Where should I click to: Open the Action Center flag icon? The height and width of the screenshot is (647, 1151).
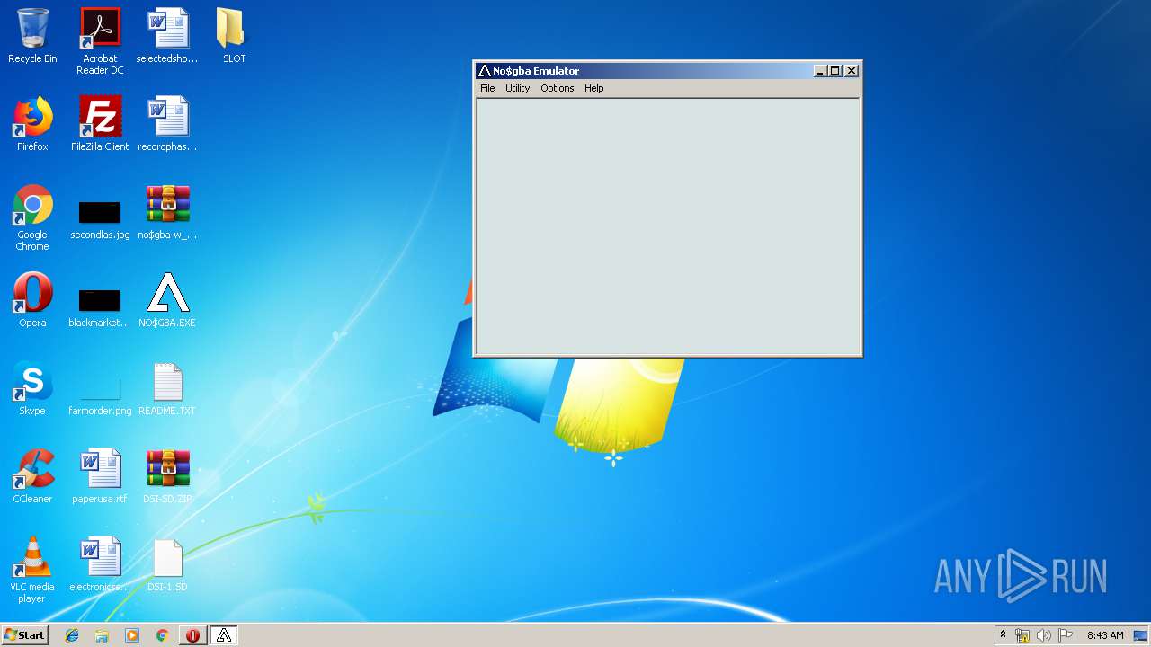coord(1066,635)
